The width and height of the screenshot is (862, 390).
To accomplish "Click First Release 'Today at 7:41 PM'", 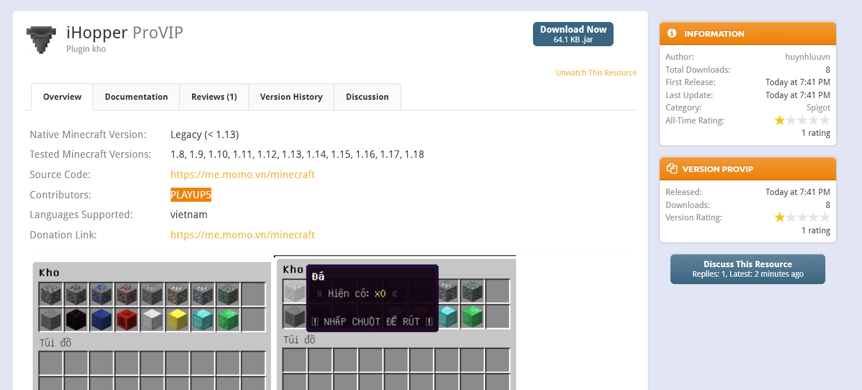I will (x=798, y=82).
